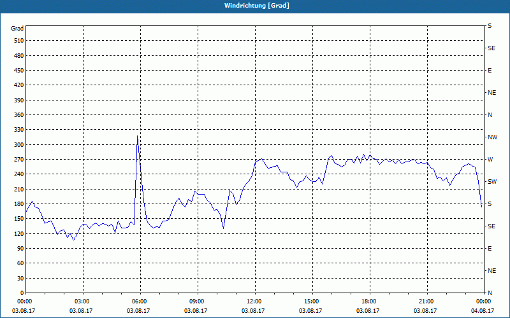This screenshot has height=318, width=510.
Task: Click the 180 degree axis label
Action: [18, 204]
